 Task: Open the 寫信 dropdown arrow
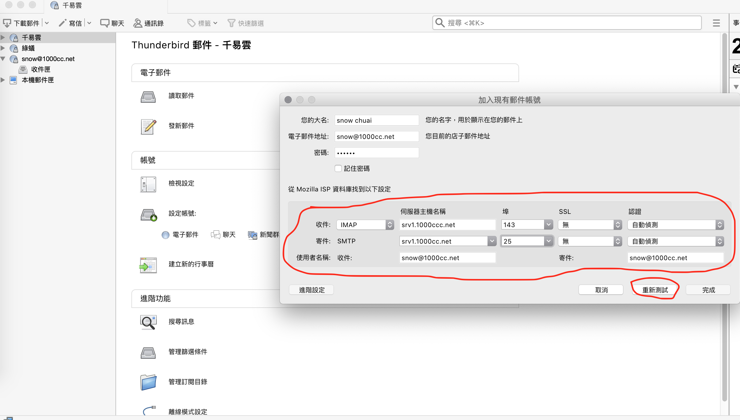[x=89, y=23]
